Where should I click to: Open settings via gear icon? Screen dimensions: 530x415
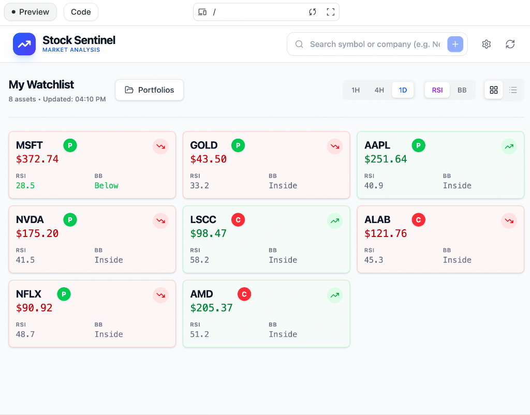point(487,44)
